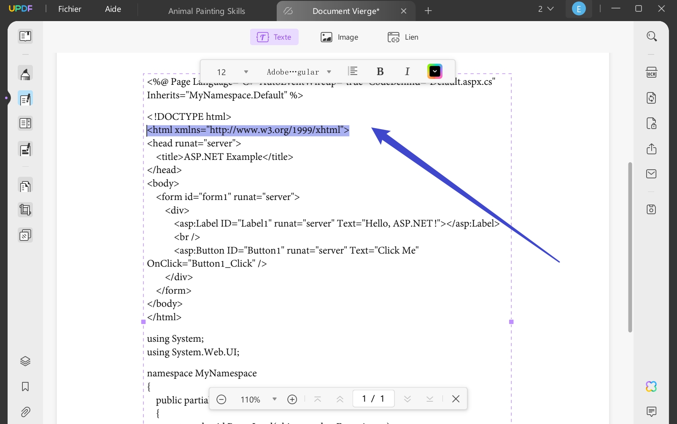Add a new tab with plus
This screenshot has height=424, width=677.
pyautogui.click(x=428, y=11)
